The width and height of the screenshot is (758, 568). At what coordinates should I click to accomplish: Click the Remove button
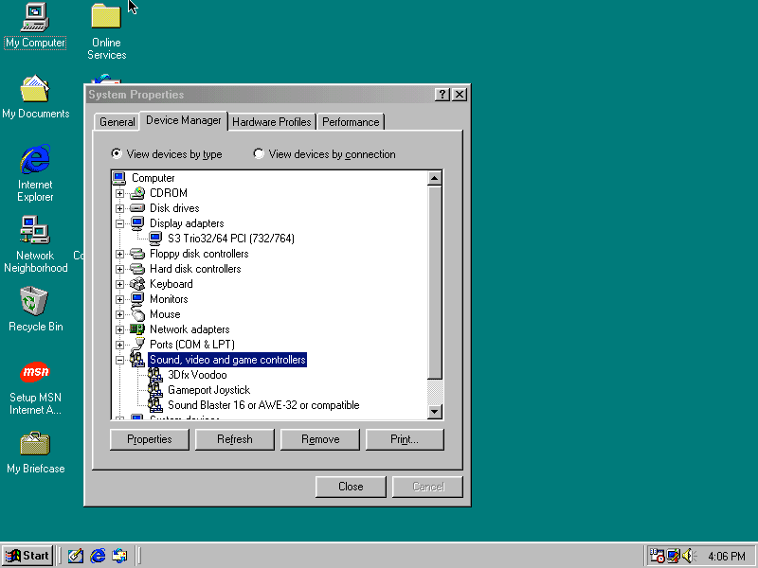(x=320, y=439)
